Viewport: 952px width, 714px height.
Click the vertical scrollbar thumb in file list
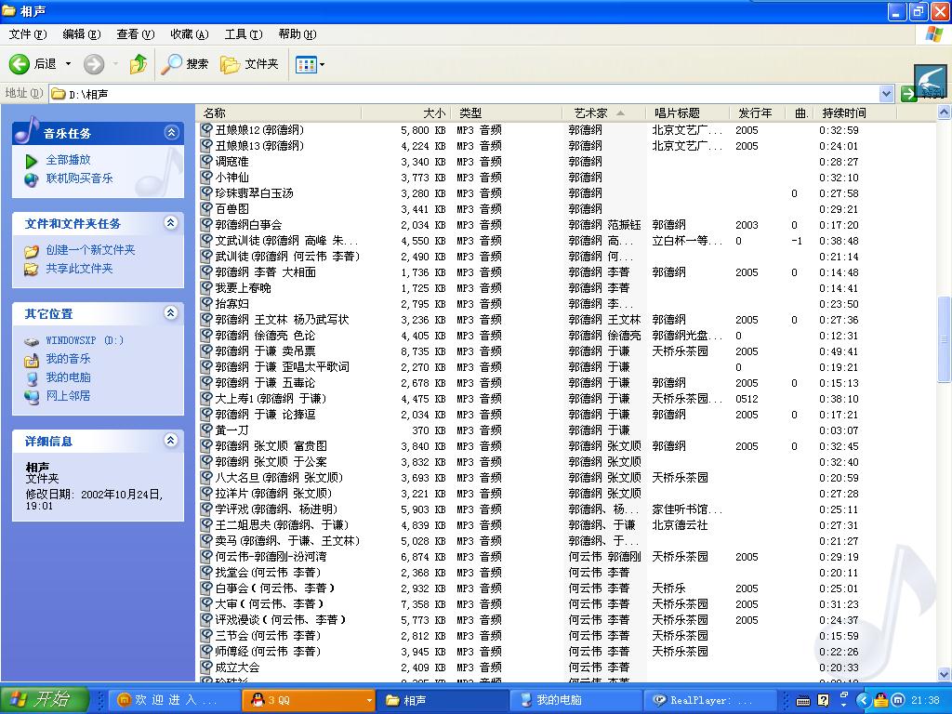945,339
